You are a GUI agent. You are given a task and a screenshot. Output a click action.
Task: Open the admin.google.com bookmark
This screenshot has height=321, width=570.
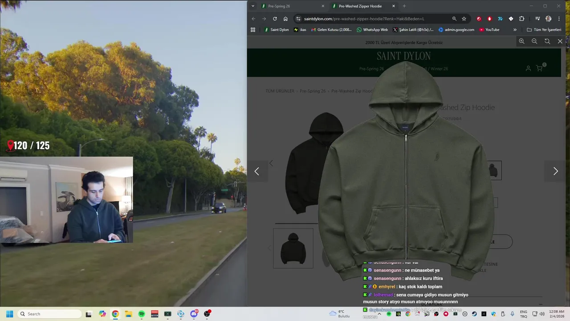pyautogui.click(x=456, y=30)
